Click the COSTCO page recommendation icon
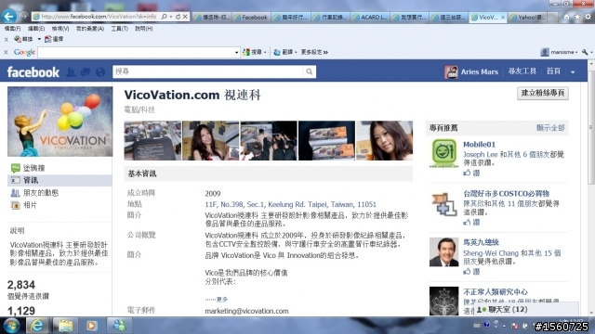The image size is (595, 334). tap(444, 204)
